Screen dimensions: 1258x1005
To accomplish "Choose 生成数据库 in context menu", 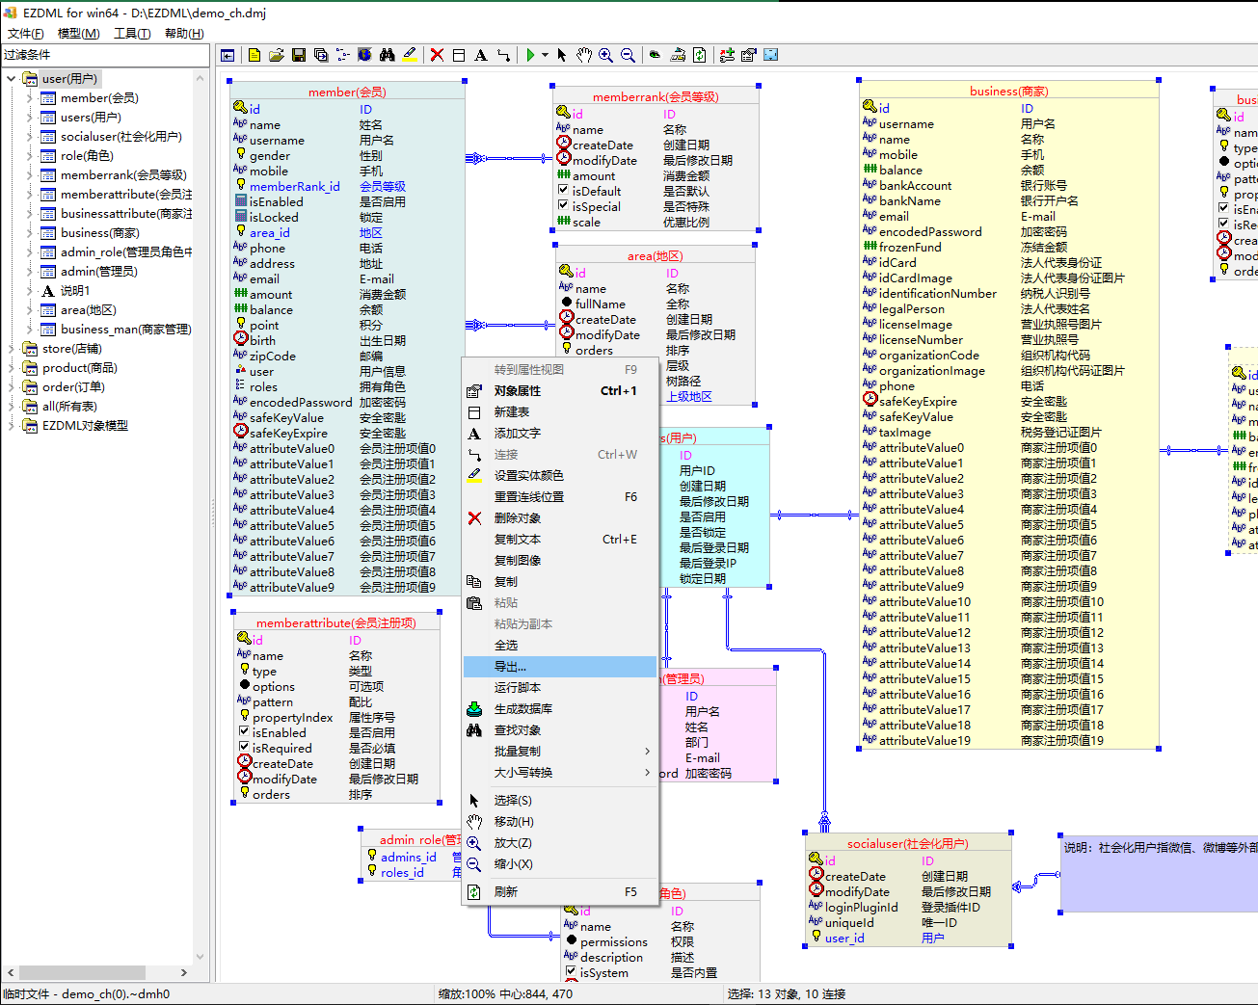I will [560, 708].
